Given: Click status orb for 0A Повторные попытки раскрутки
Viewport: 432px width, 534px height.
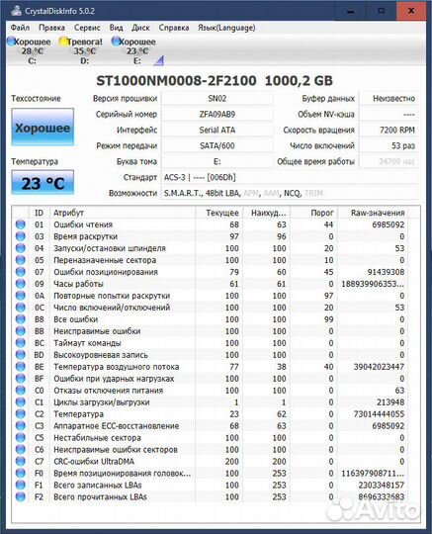Looking at the screenshot, I should click(x=21, y=296).
